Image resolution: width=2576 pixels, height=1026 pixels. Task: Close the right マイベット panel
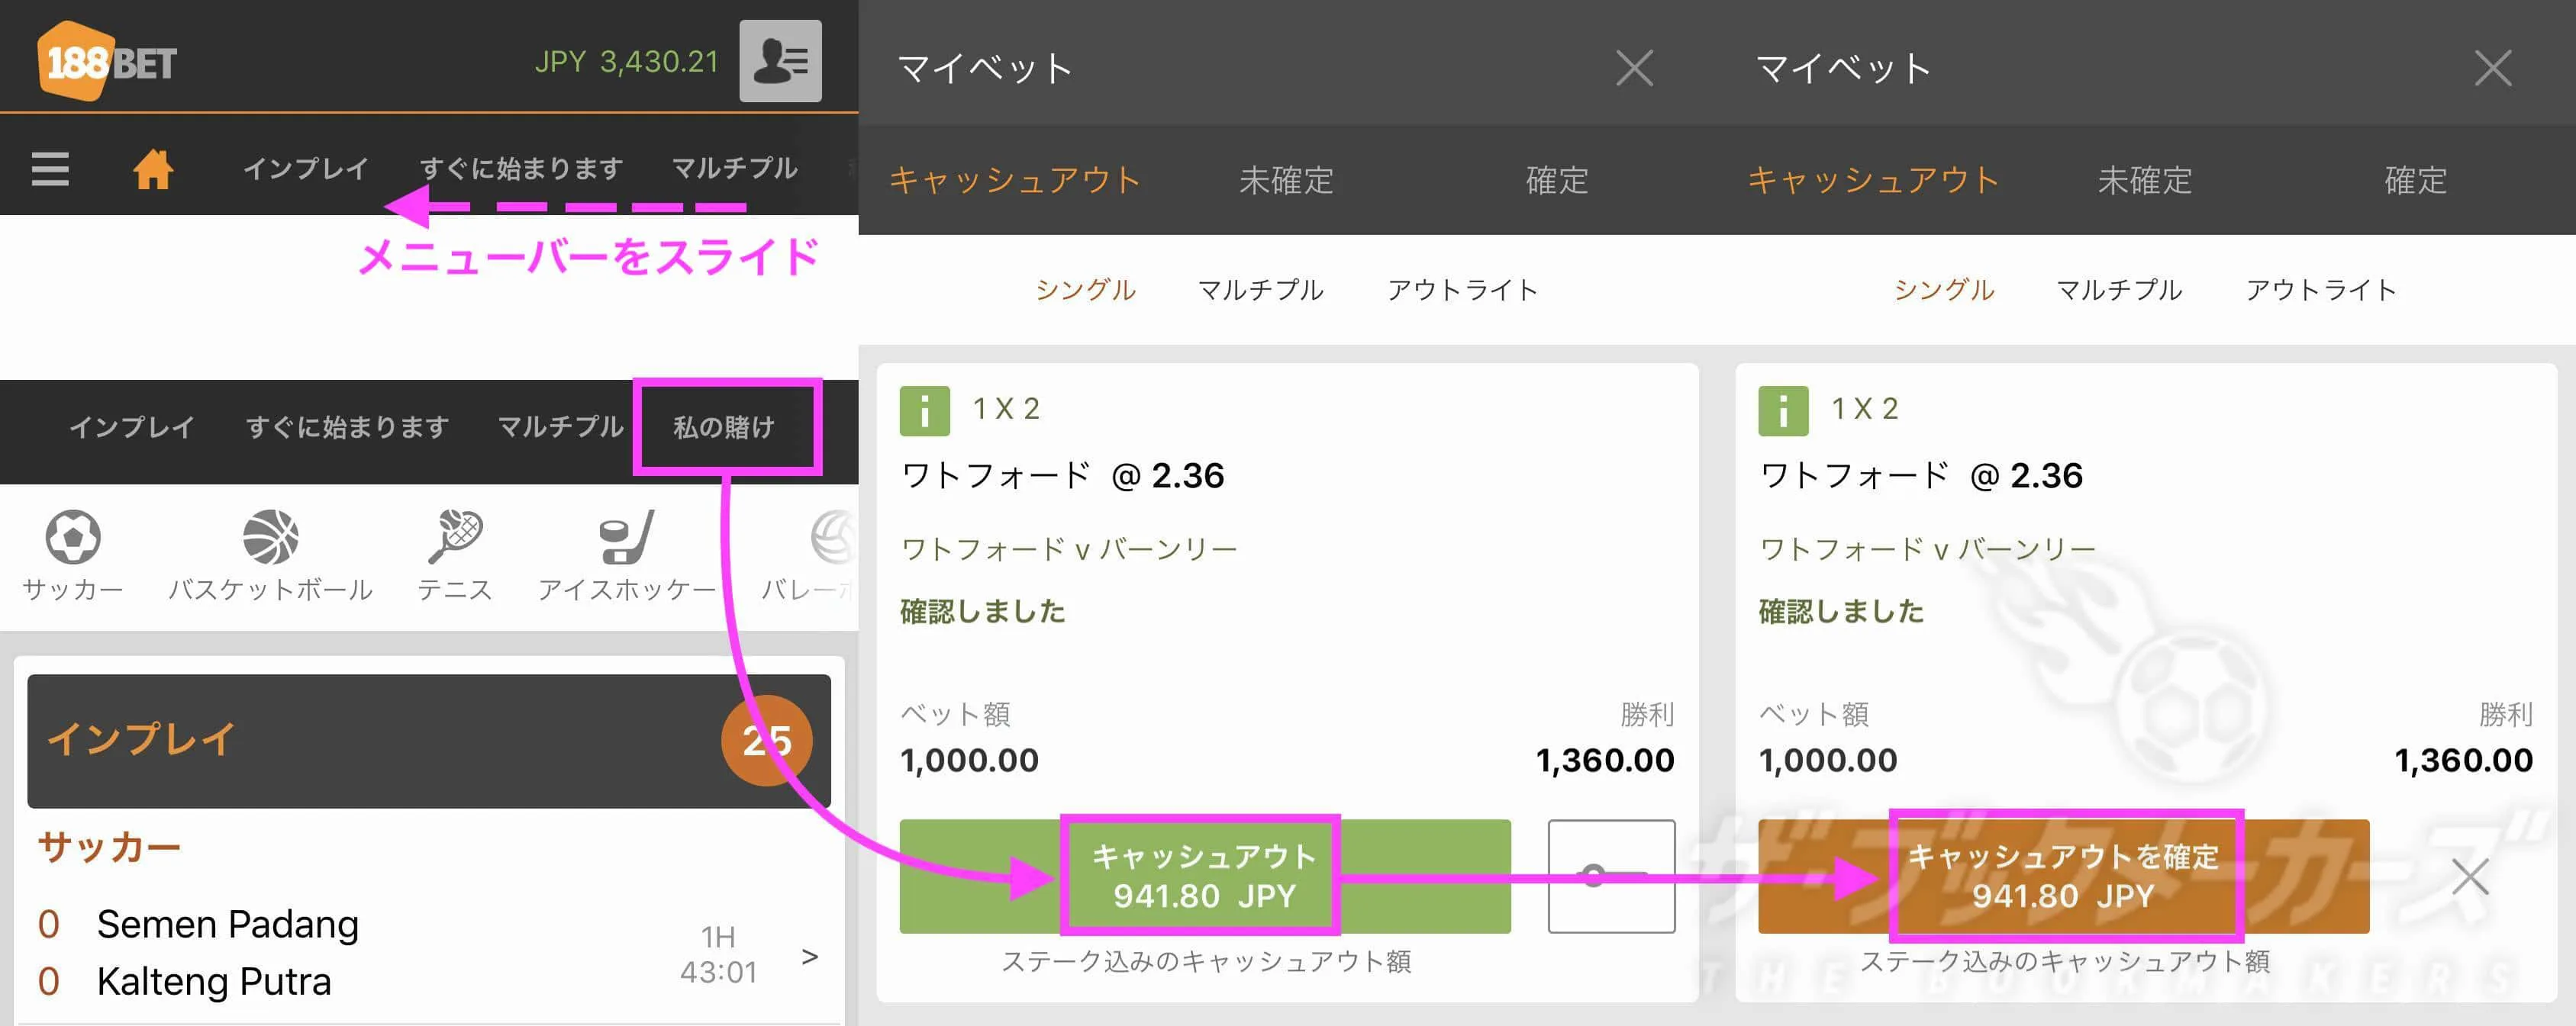click(x=2493, y=69)
